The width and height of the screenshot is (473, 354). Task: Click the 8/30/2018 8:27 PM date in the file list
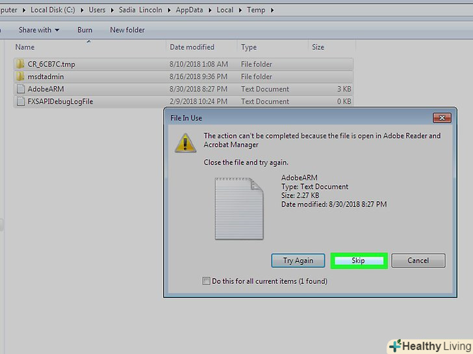pos(198,89)
